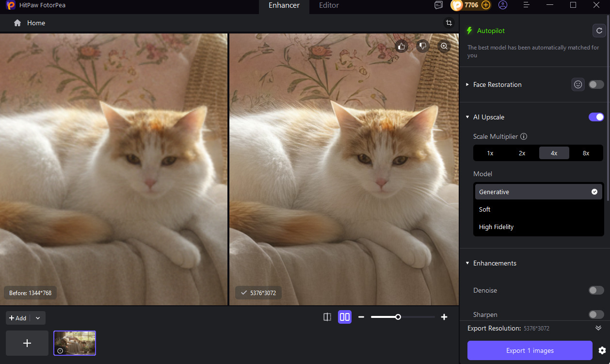The height and width of the screenshot is (364, 610).
Task: Expand the Export Resolution details chevron
Action: (598, 328)
